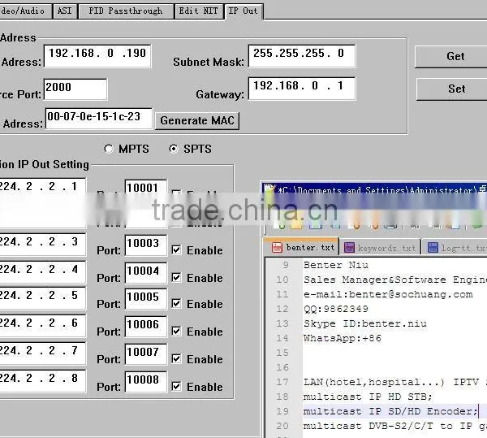
Task: Focus the multicast IP field 224.2.2.4
Action: [42, 272]
